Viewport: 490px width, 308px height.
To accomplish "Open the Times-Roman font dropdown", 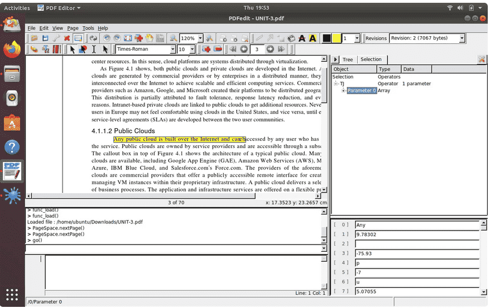I will coord(171,50).
